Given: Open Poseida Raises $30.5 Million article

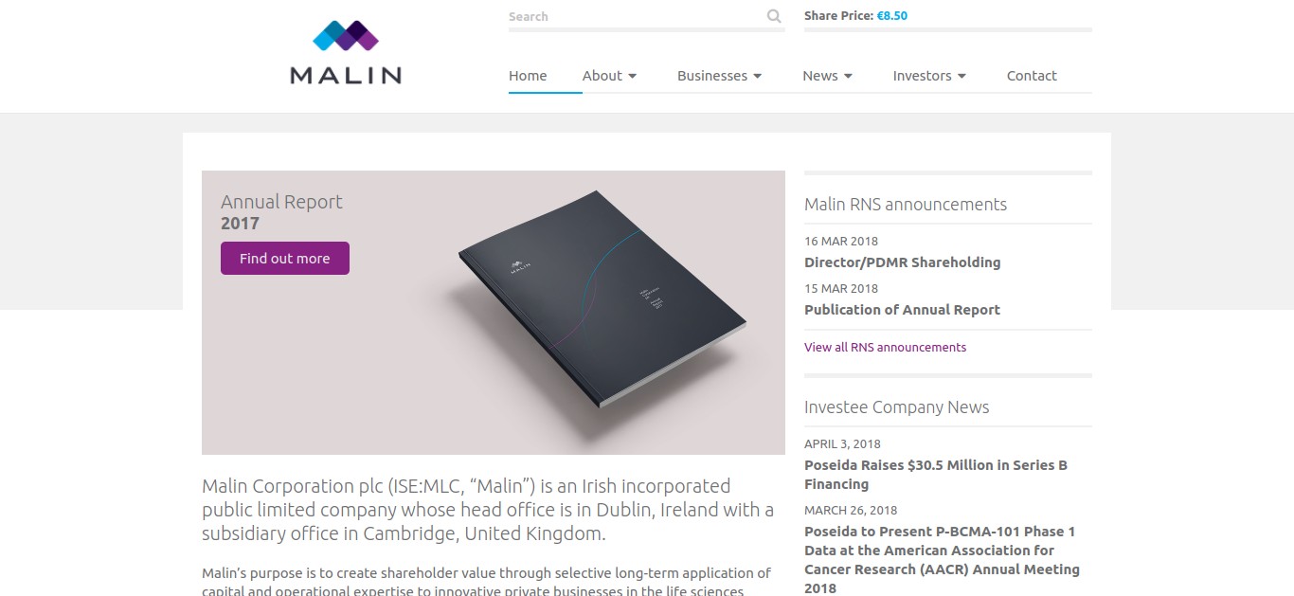Looking at the screenshot, I should (936, 475).
